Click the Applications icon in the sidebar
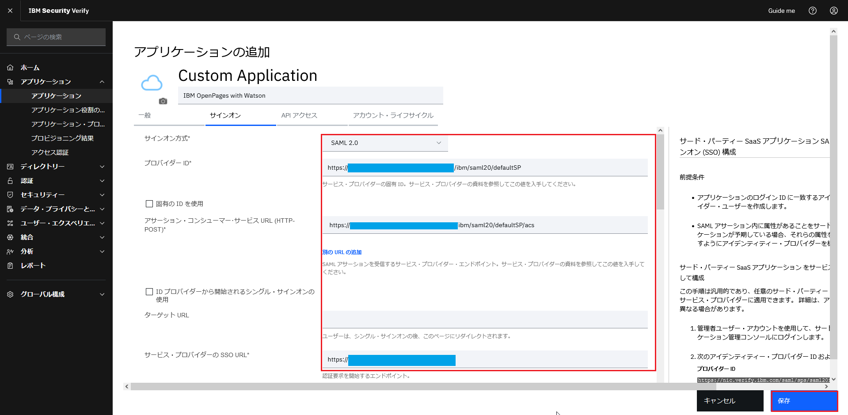Screen dimensions: 848x415 click(x=10, y=82)
